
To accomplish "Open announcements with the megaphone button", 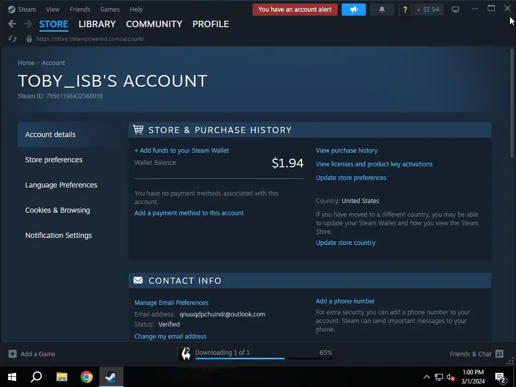I will [353, 10].
